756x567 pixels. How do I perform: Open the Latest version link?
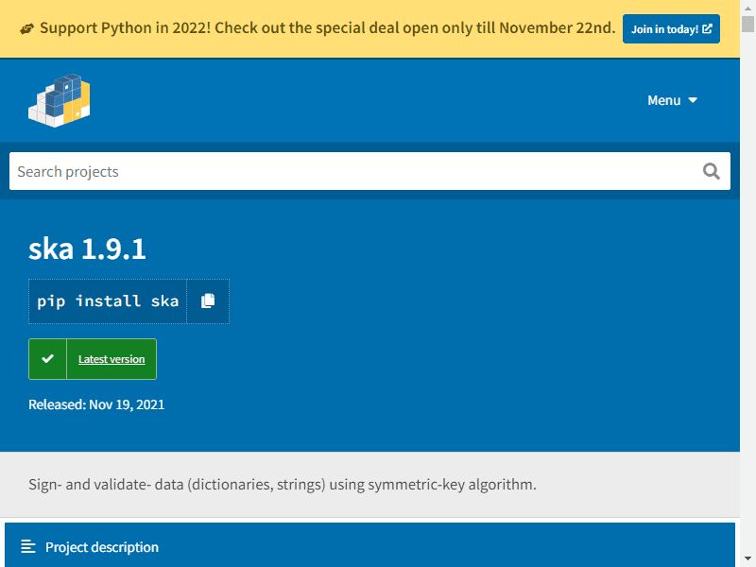coord(112,359)
